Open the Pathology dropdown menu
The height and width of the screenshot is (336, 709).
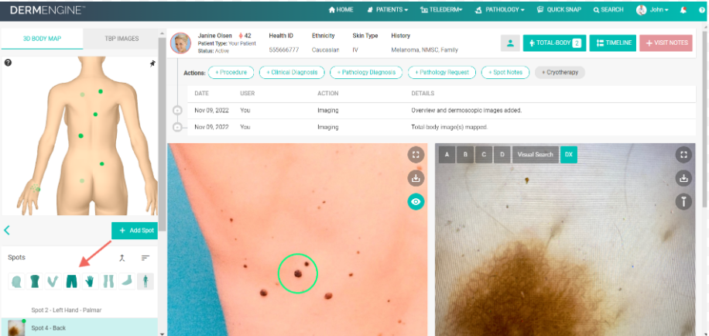tap(500, 9)
